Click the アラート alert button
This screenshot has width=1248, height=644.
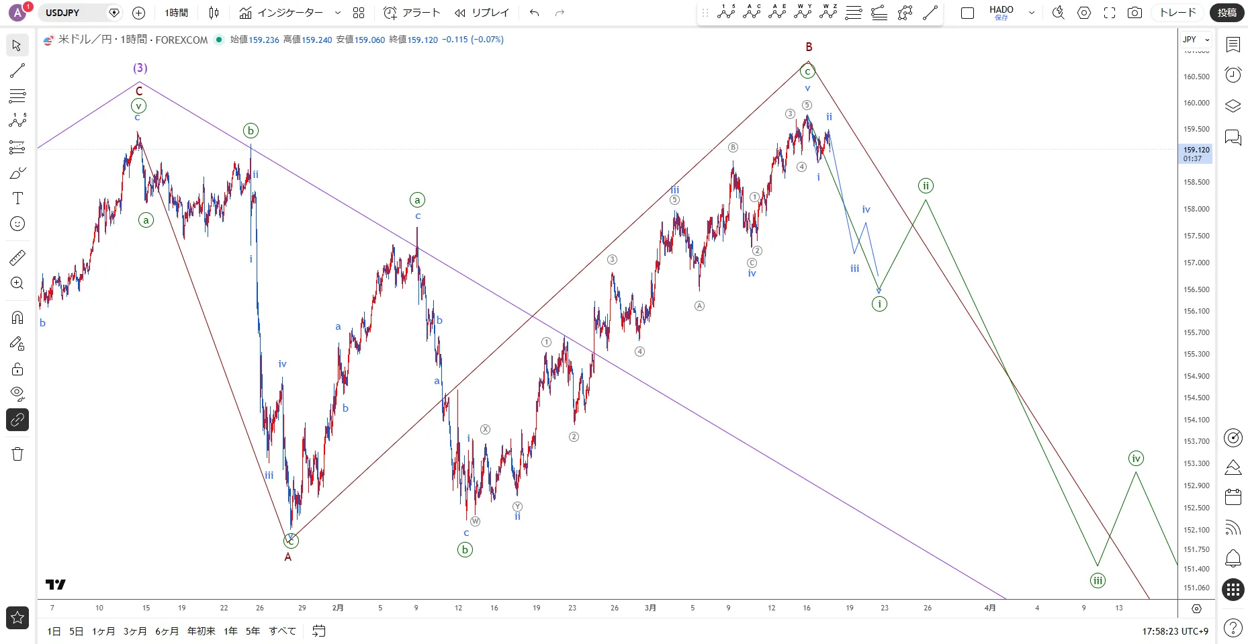point(412,13)
